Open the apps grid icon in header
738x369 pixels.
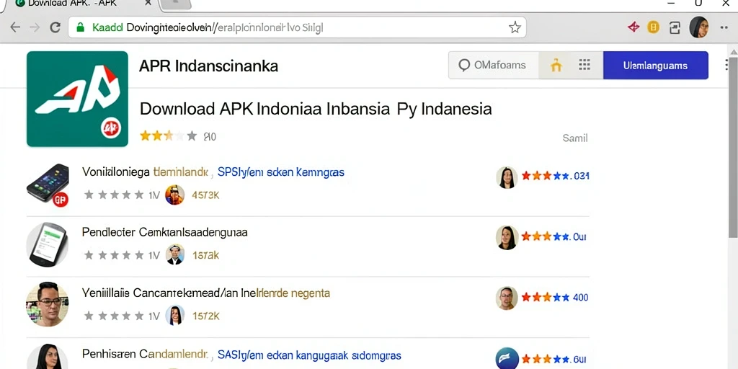point(584,65)
